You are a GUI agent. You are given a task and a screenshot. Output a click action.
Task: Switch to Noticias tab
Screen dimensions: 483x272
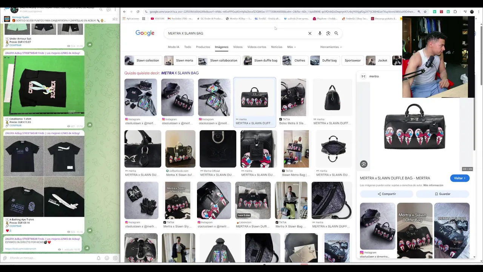tap(277, 47)
